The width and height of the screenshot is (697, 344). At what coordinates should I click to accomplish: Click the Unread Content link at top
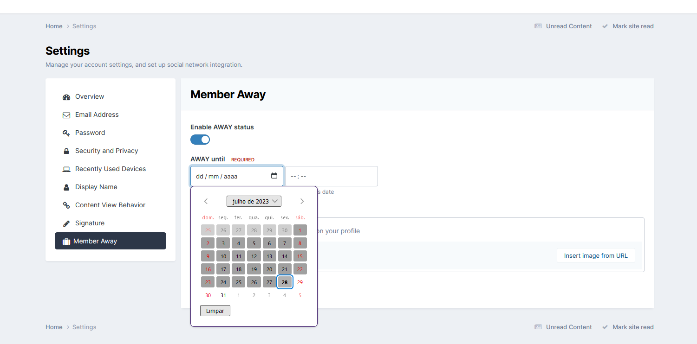click(x=568, y=26)
